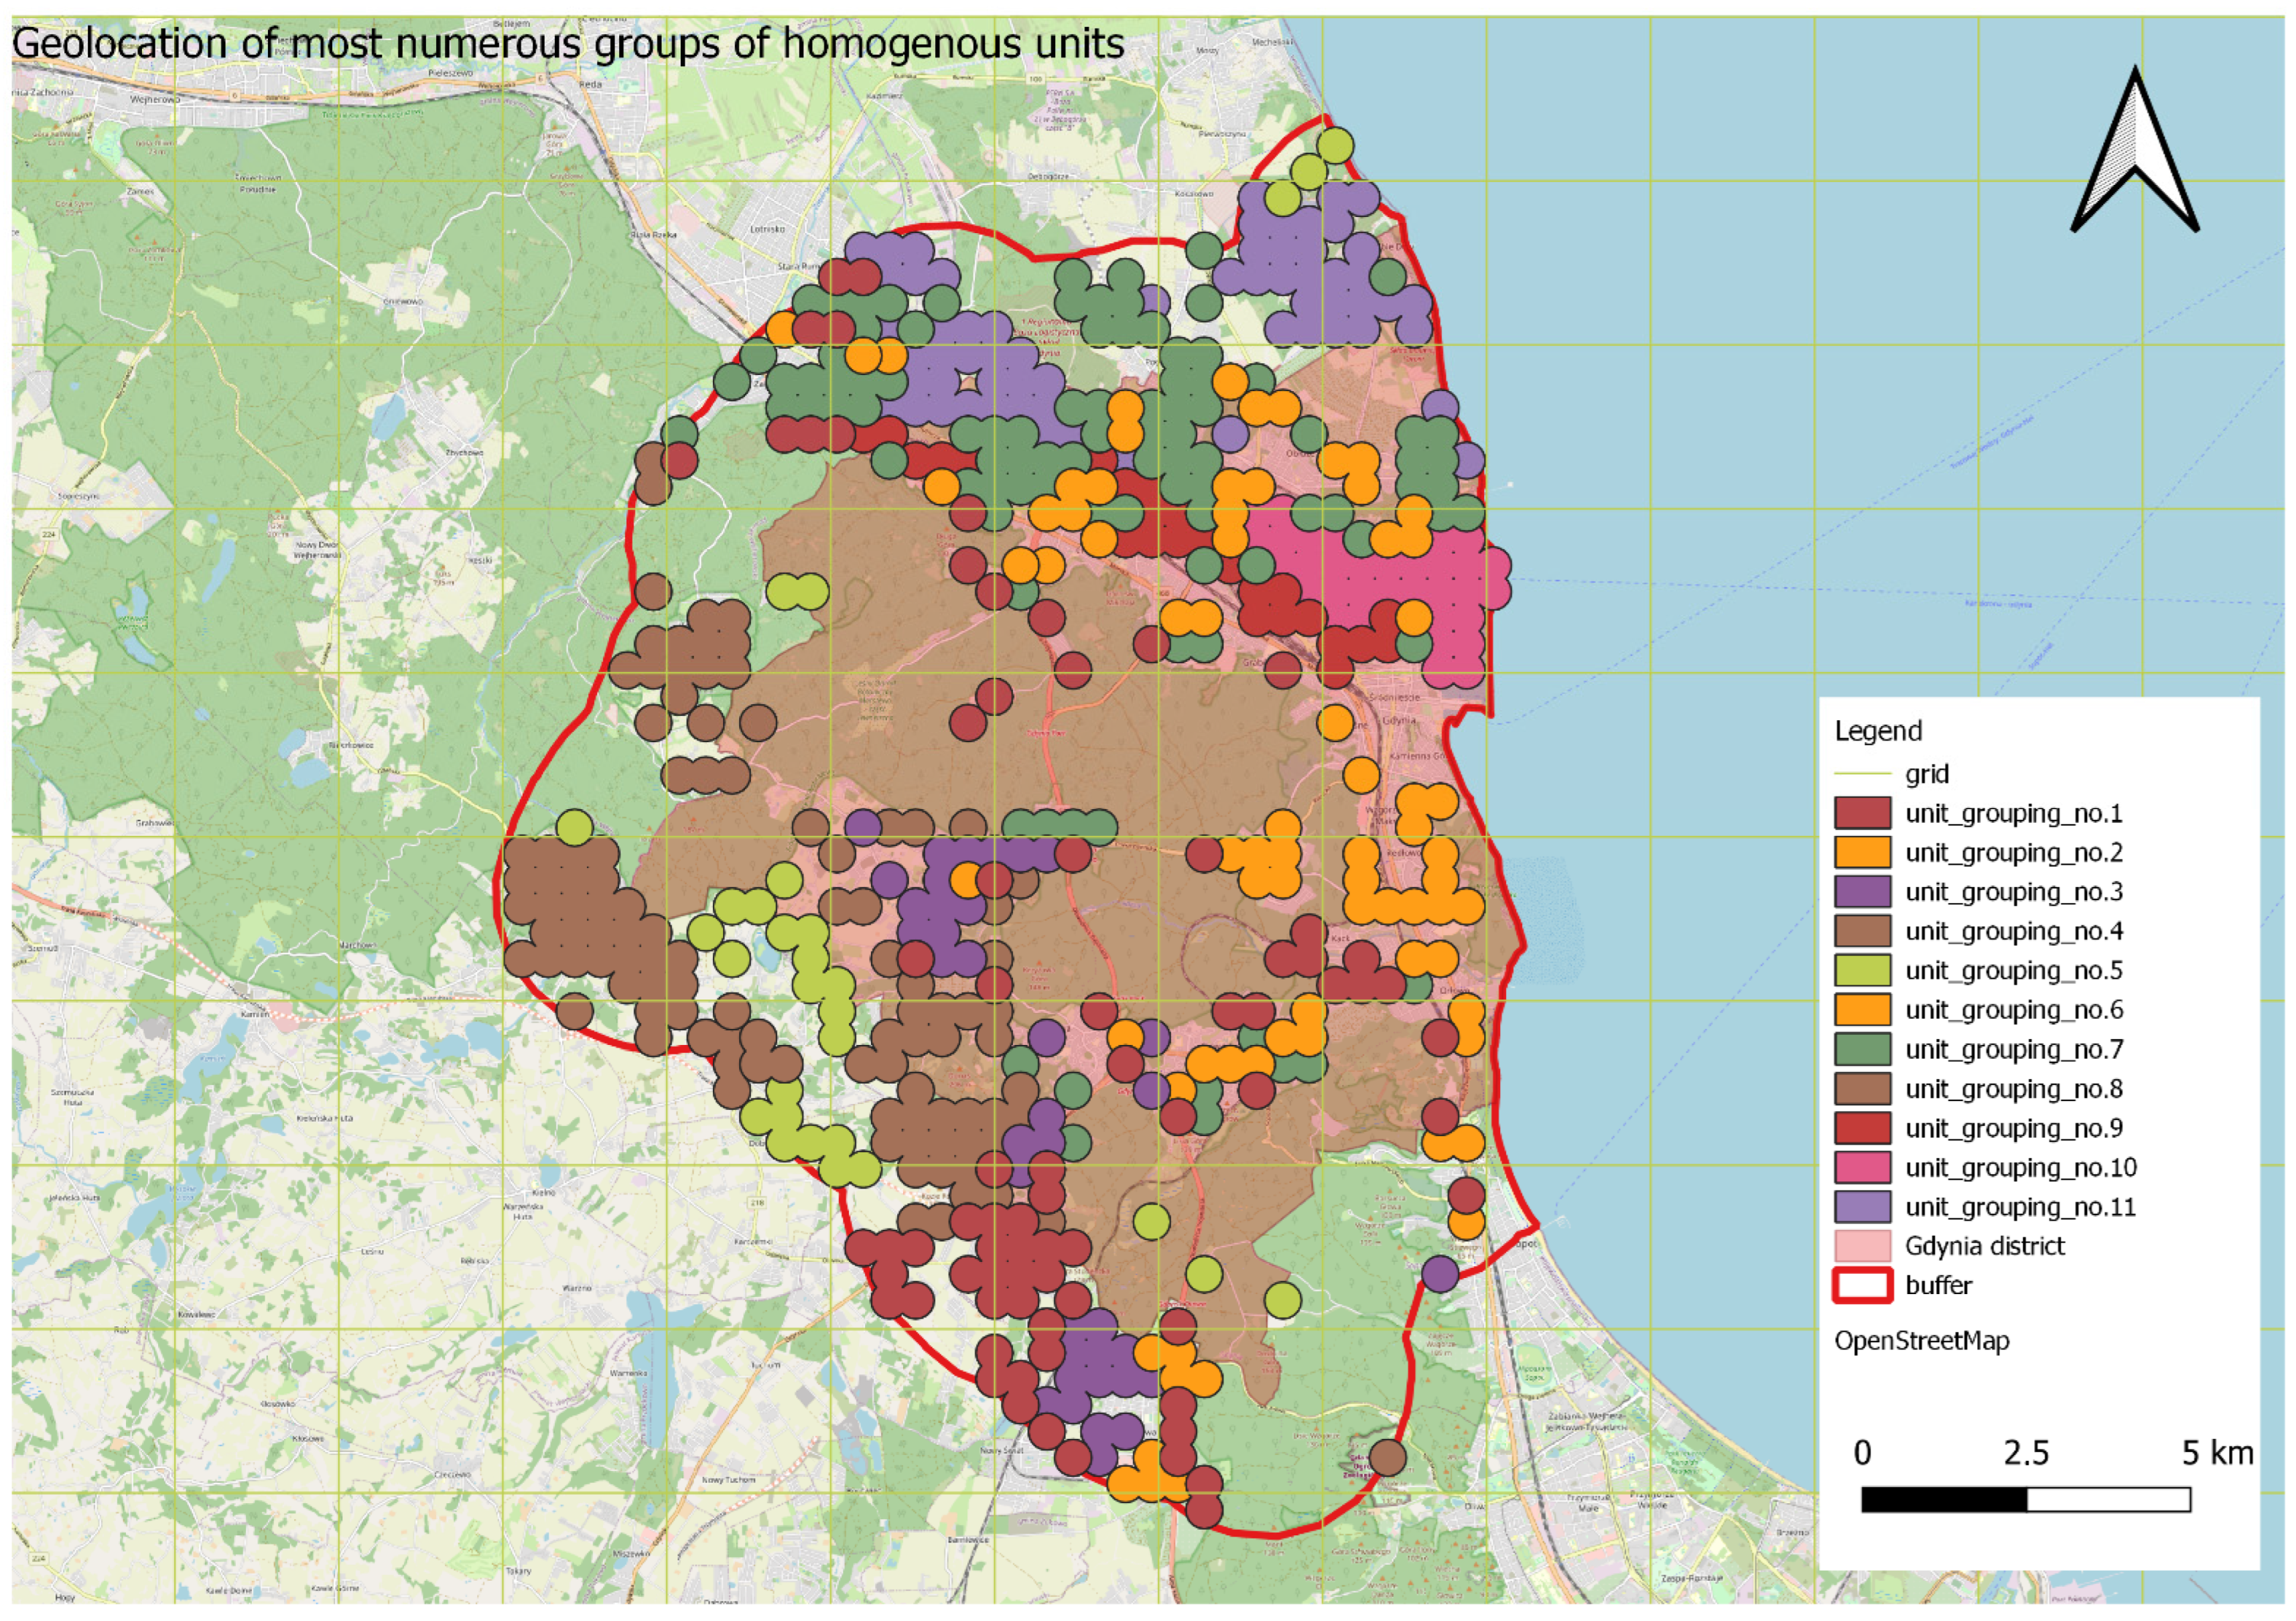Click the red buffer outline legend symbol

(x=1862, y=1285)
